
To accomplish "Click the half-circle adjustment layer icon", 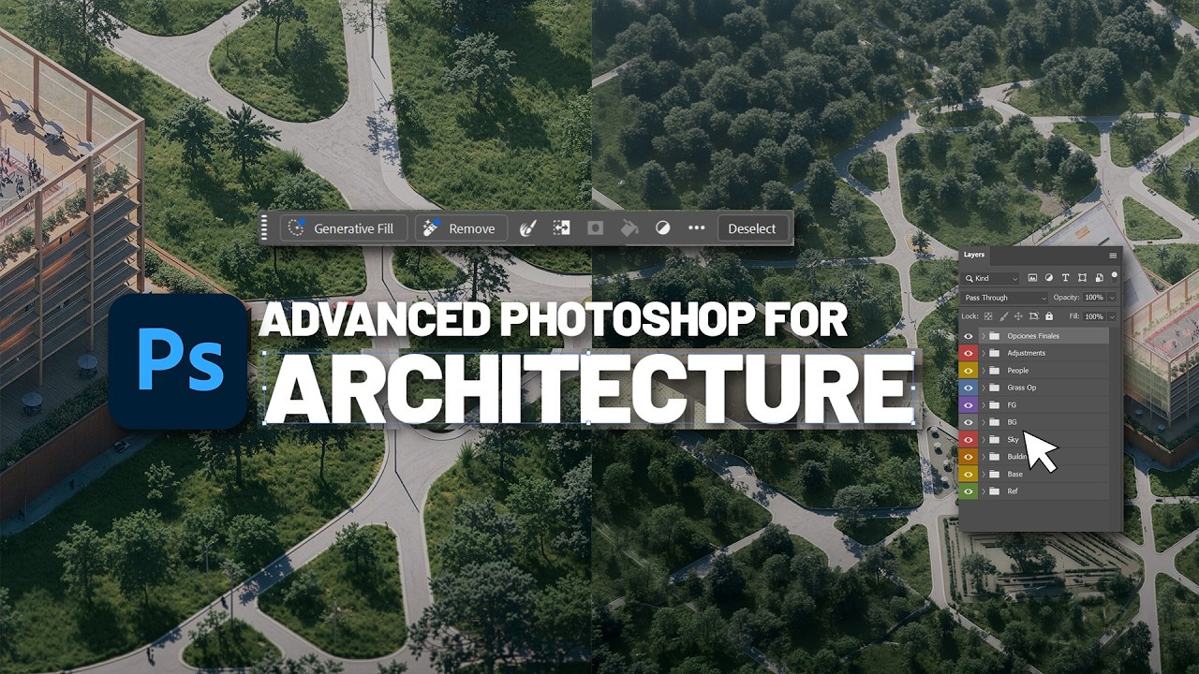I will coord(663,228).
